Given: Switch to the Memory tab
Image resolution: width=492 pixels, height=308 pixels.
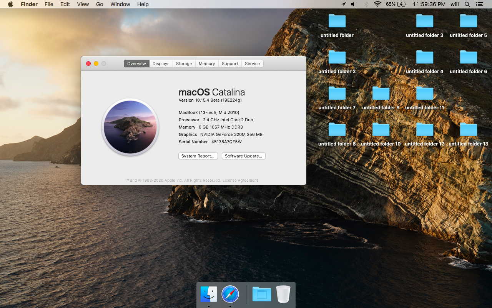Looking at the screenshot, I should [x=207, y=64].
